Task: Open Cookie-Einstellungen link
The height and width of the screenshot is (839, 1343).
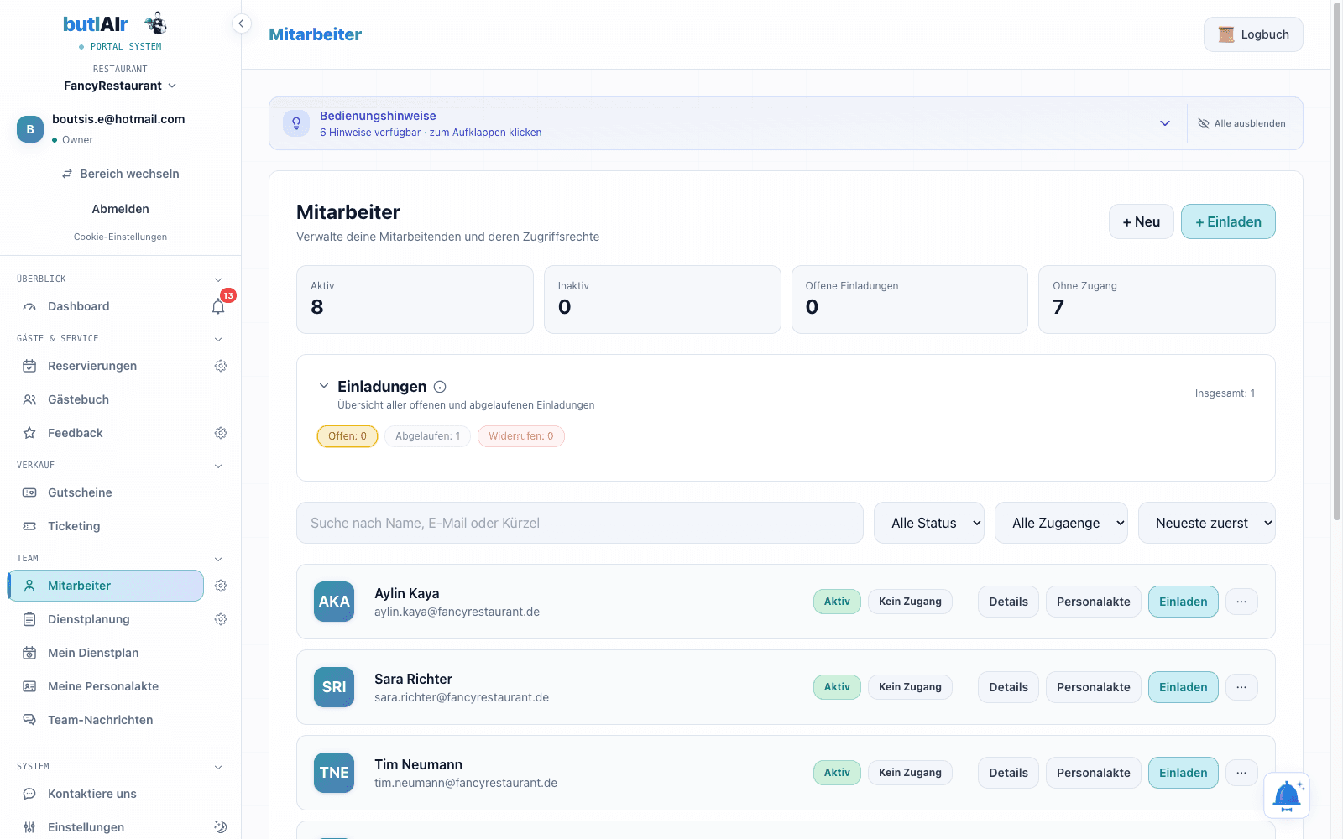Action: tap(120, 237)
